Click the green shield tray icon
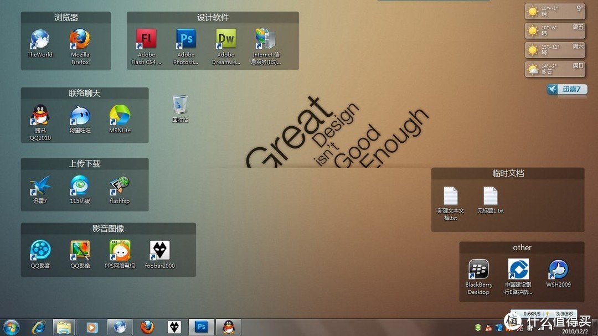 478,327
